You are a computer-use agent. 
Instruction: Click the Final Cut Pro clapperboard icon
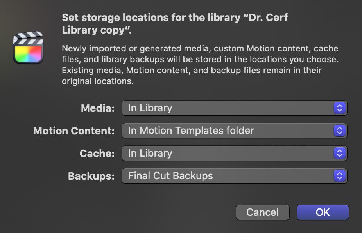click(28, 48)
